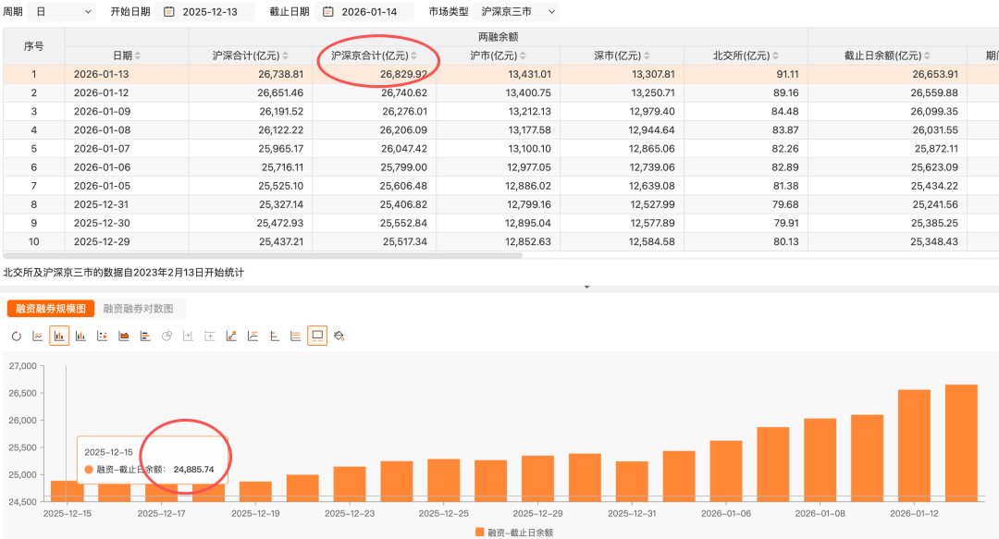Click the table horizontal scrollbar

tap(263, 255)
